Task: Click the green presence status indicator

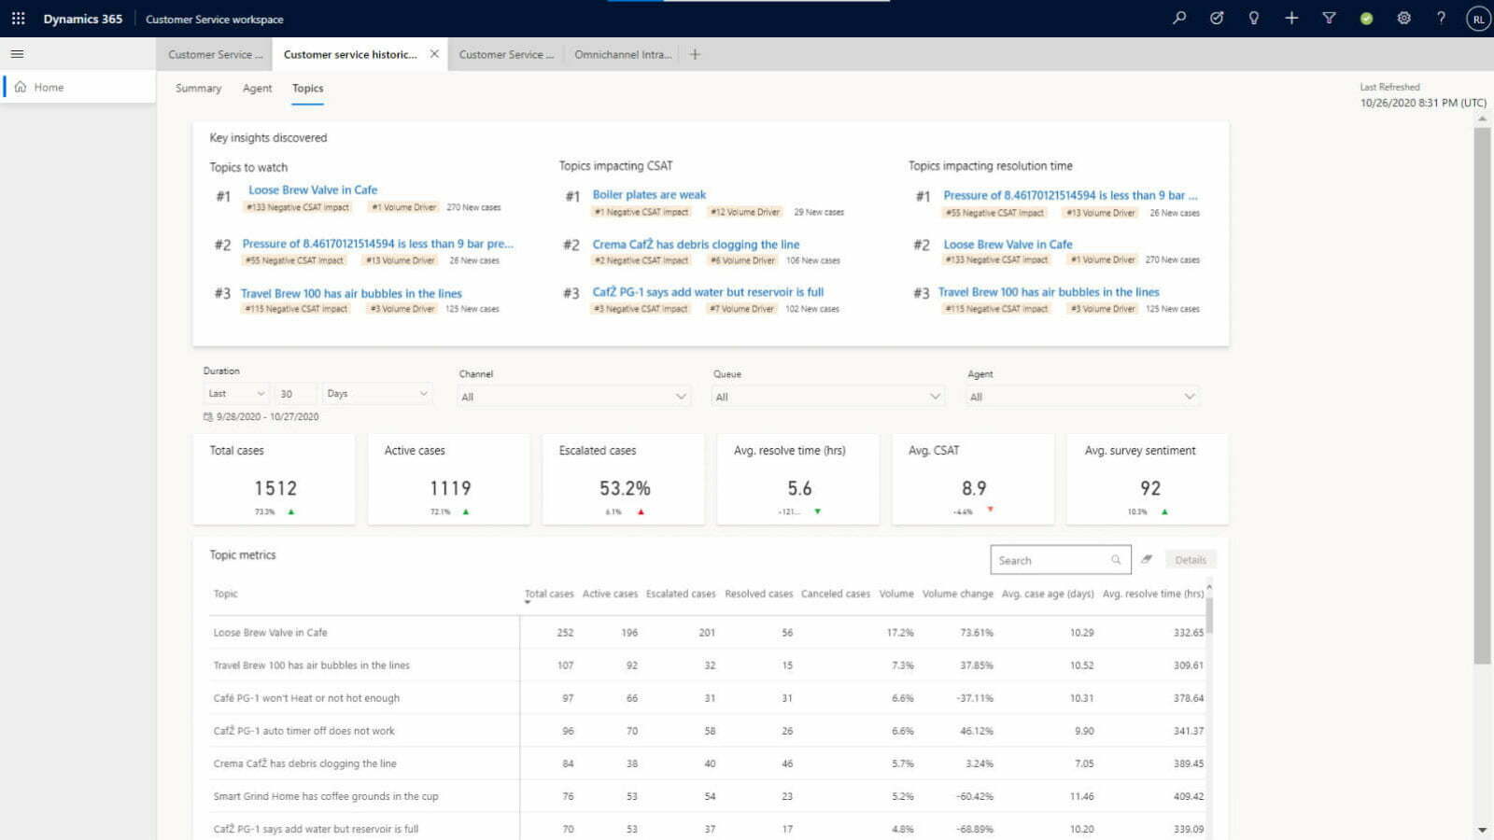Action: (1366, 18)
